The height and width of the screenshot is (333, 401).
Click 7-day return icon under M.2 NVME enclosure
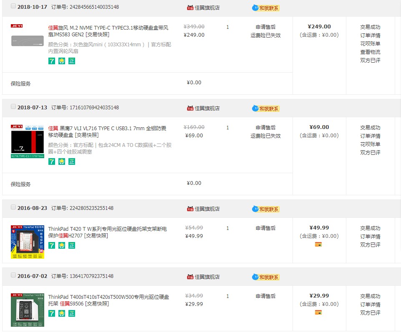tap(52, 61)
